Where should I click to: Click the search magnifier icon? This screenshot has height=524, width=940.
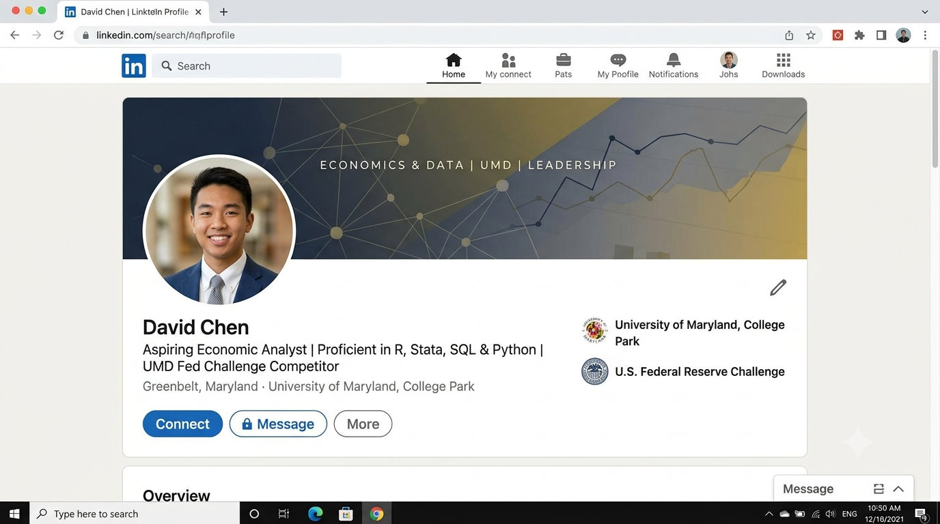(x=167, y=66)
